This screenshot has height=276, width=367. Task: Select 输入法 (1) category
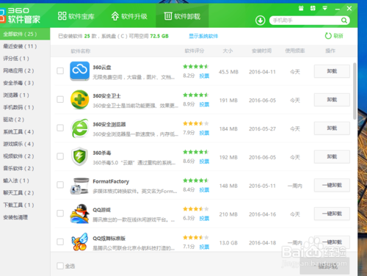click(25, 181)
